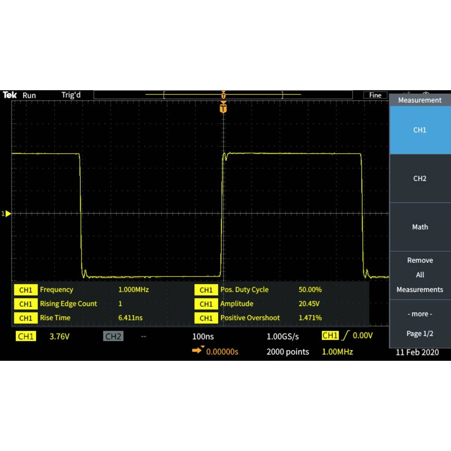Viewport: 451px width, 451px height.
Task: Click the rising edge trigger slope icon
Action: (x=346, y=336)
